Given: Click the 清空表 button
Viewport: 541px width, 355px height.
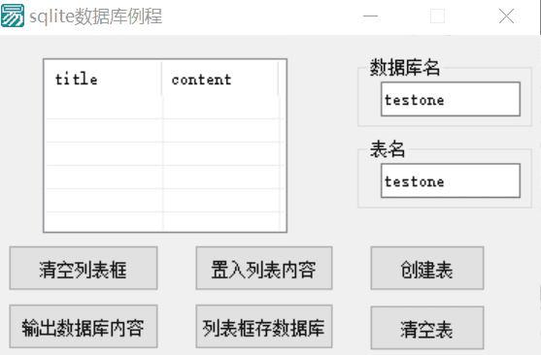Looking at the screenshot, I should (x=427, y=328).
